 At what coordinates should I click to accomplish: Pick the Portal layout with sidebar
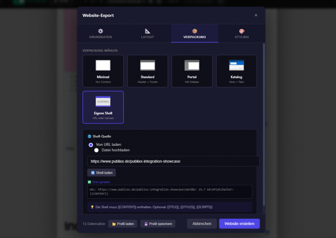click(x=192, y=65)
